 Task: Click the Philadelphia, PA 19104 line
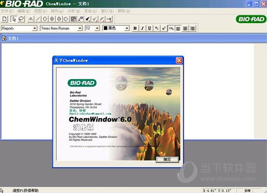[x=83, y=107]
